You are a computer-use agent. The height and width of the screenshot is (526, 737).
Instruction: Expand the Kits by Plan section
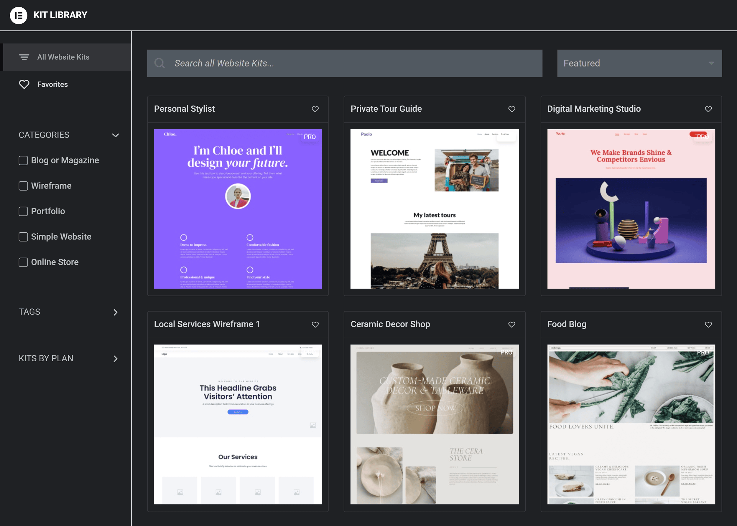(x=116, y=358)
